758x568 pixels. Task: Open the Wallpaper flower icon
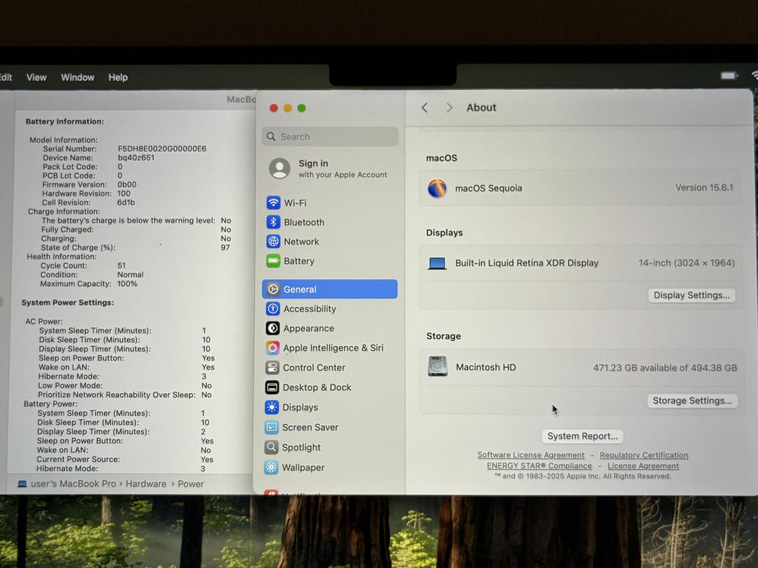coord(271,467)
